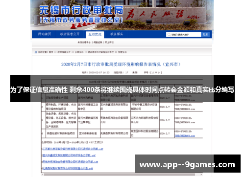Click the 2020.2.7 date in table row 4
The image size is (245, 177).
165,133
